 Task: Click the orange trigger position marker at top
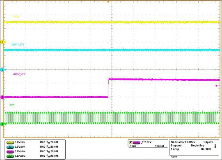[x=108, y=2]
